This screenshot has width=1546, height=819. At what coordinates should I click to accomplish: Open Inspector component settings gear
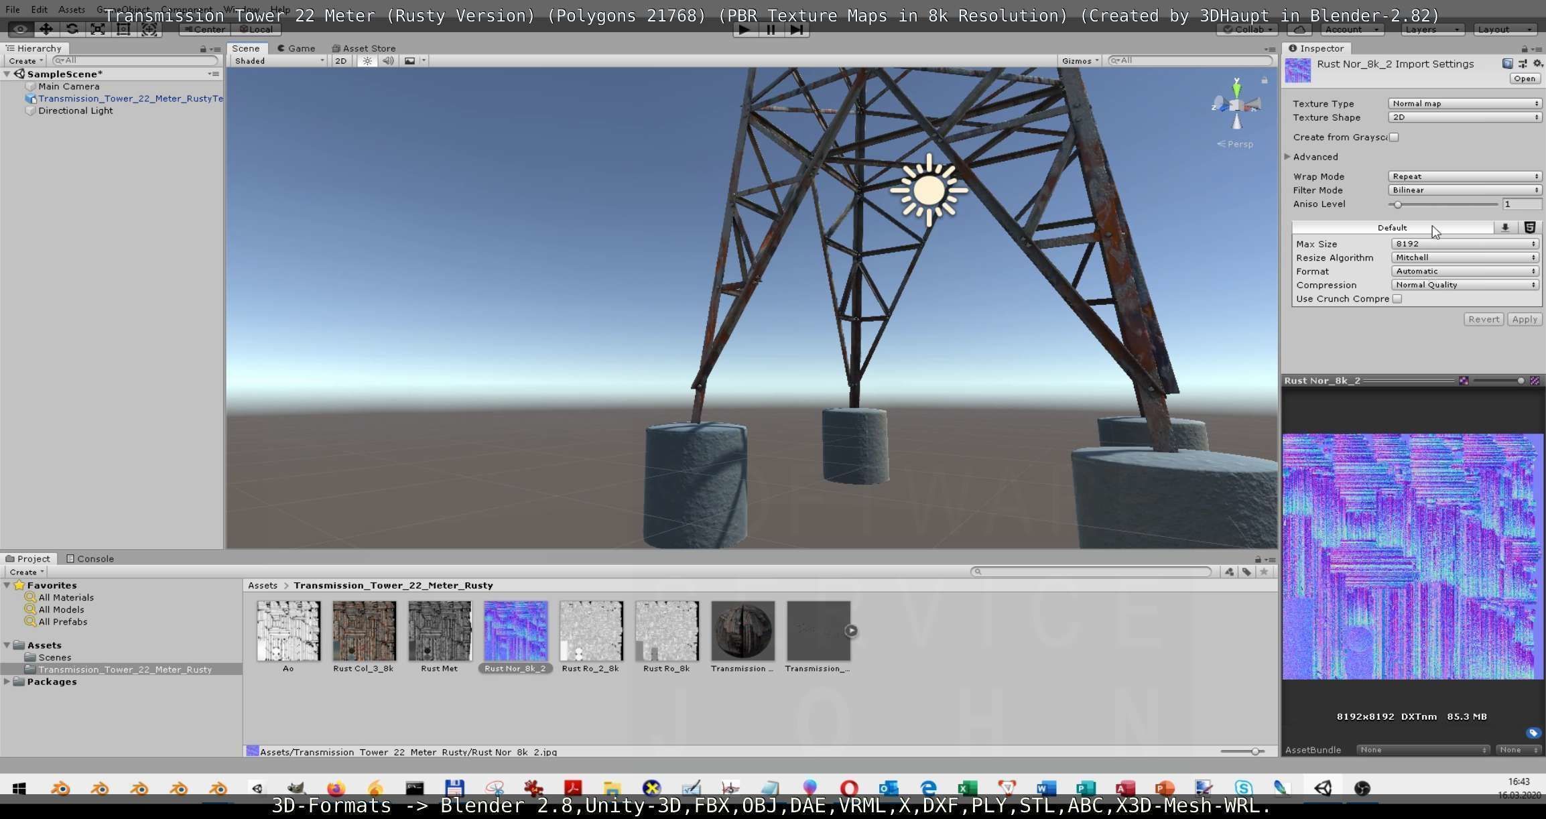point(1538,64)
